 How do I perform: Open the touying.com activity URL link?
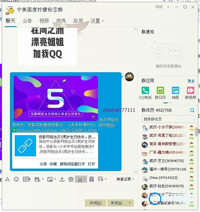pyautogui.click(x=56, y=130)
